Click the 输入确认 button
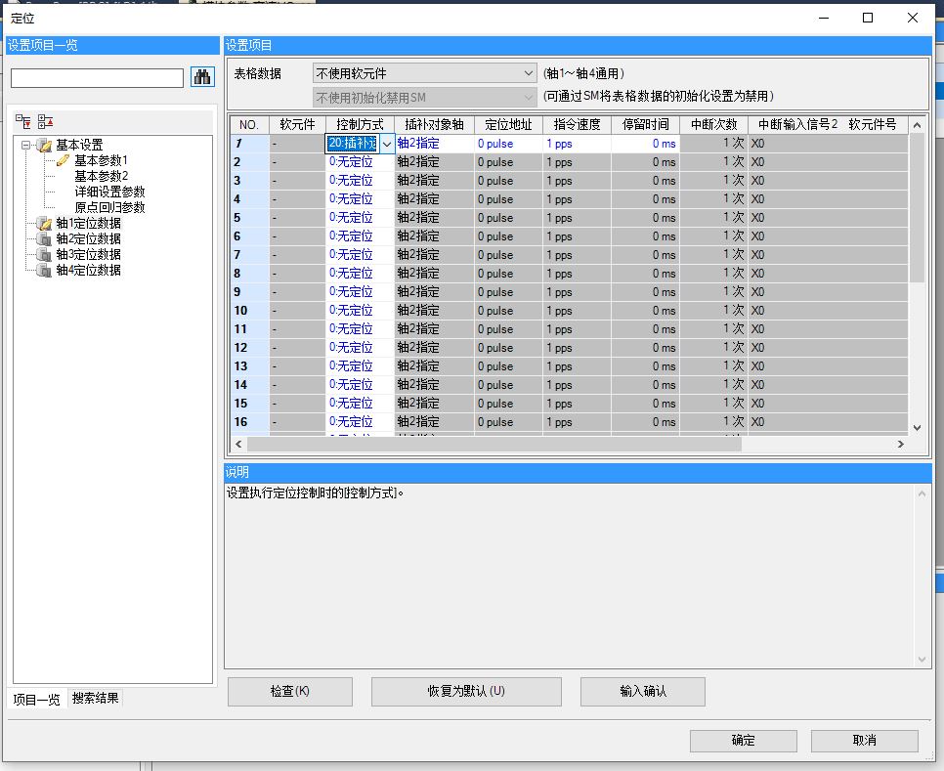This screenshot has width=944, height=771. point(642,692)
